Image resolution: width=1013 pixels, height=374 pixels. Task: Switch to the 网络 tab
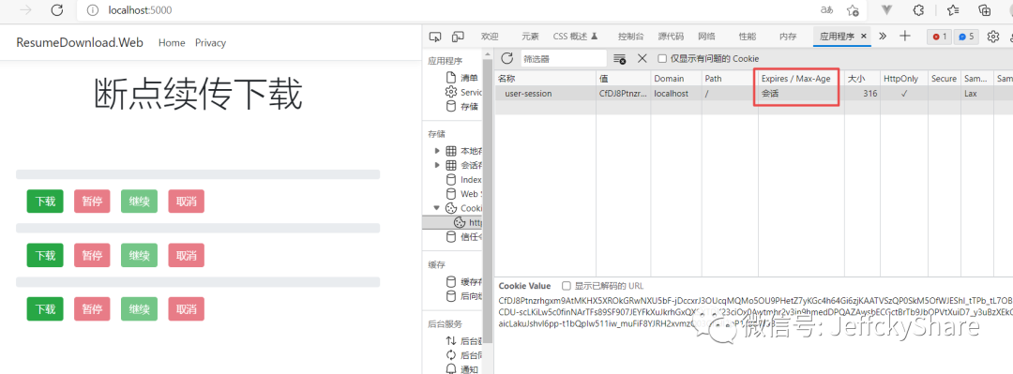[x=707, y=37]
